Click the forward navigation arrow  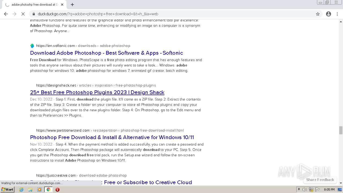[14, 14]
